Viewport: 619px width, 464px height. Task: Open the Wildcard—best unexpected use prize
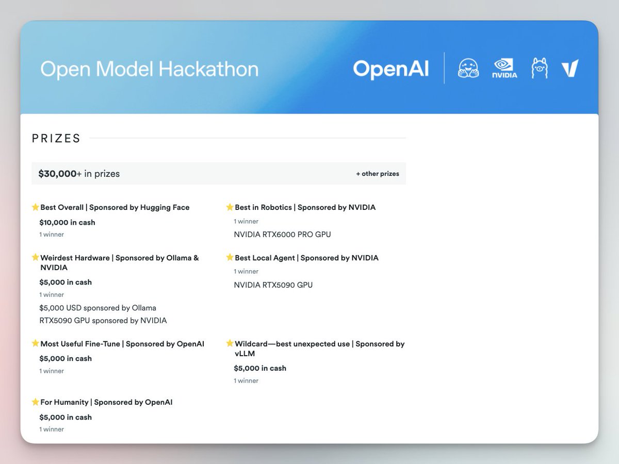coord(319,343)
